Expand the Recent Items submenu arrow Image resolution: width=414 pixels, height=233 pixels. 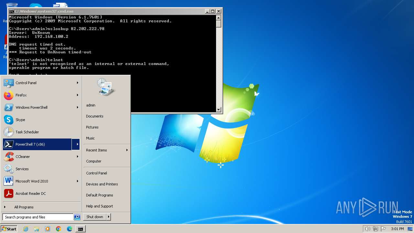pos(127,150)
